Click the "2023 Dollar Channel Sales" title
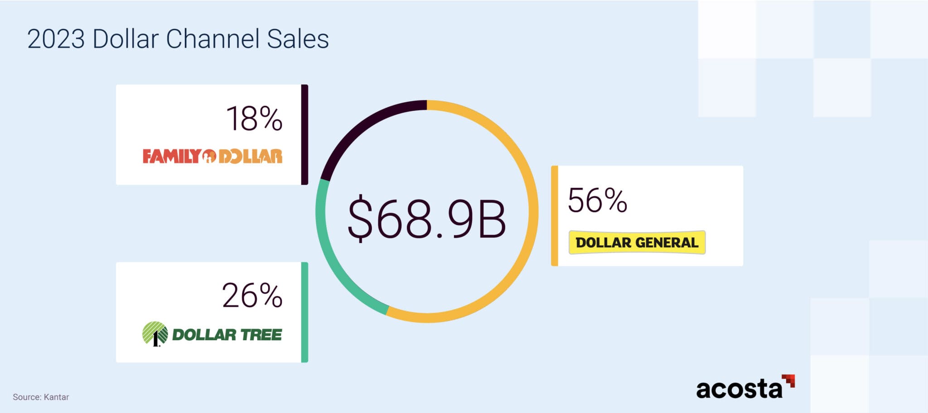928x413 pixels. coord(178,39)
